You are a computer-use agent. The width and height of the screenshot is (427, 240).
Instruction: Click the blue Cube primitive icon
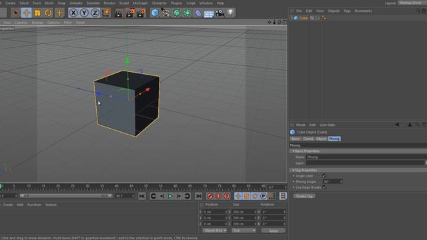coord(155,13)
